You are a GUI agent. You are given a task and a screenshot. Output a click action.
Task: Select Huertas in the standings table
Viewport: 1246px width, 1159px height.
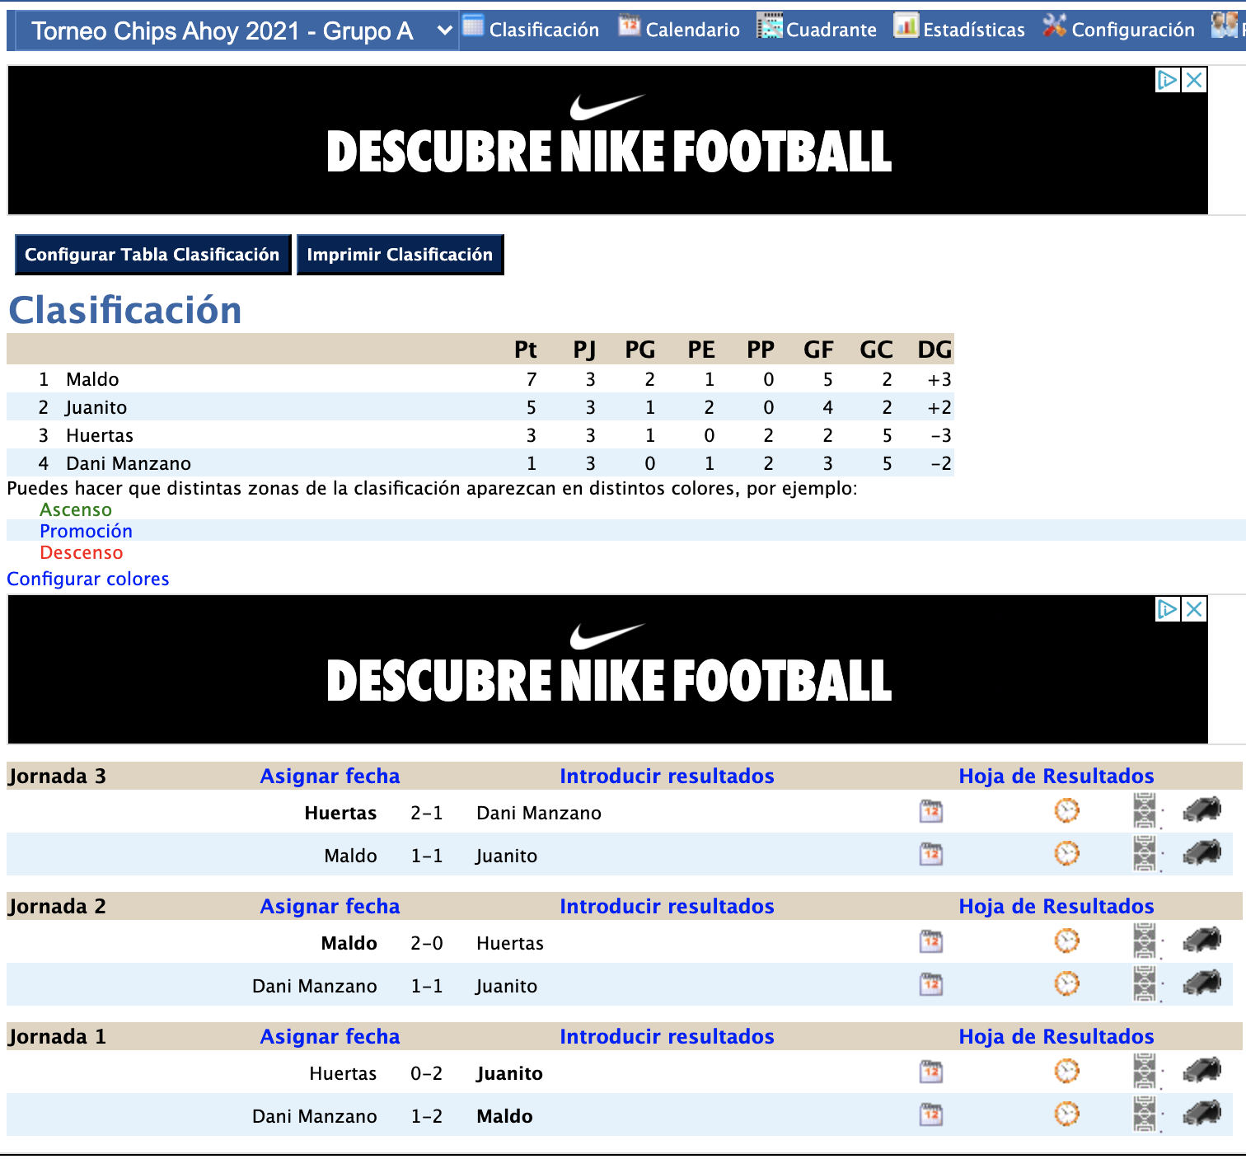point(100,435)
